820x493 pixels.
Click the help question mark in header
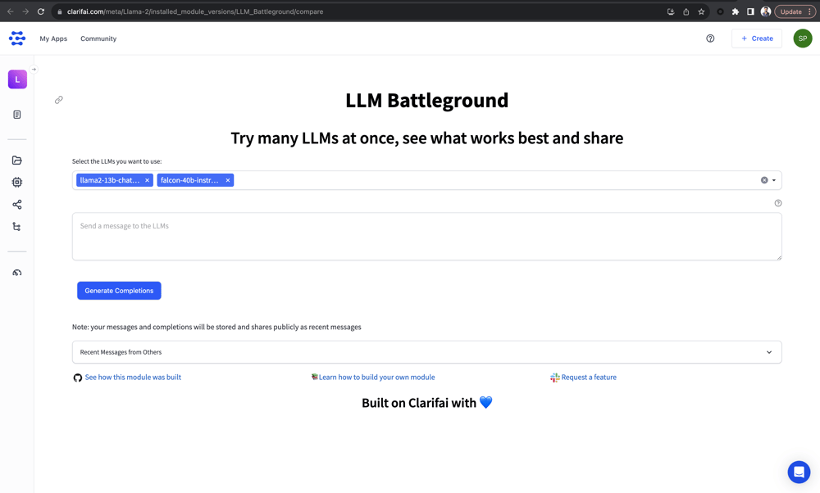710,38
